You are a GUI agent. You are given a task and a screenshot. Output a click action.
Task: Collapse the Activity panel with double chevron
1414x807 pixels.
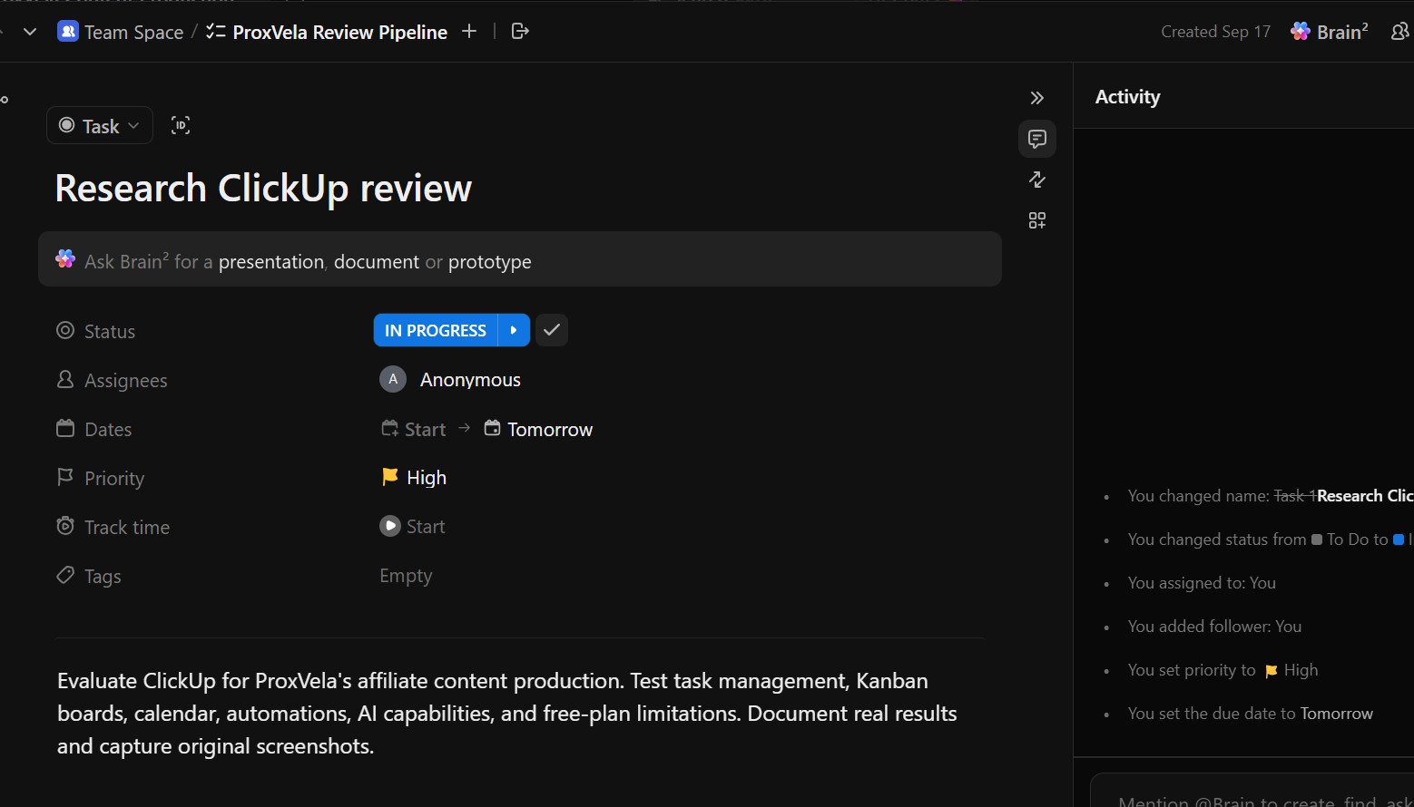click(1037, 98)
